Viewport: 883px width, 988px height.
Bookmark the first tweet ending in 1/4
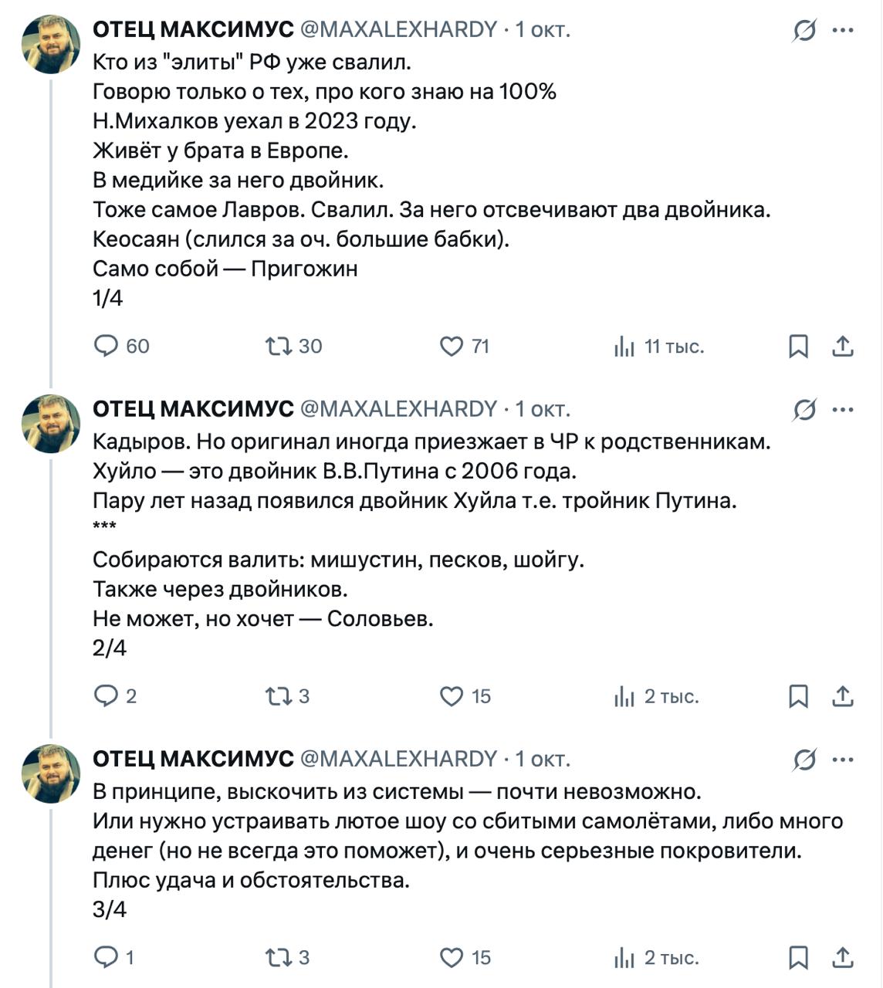point(798,347)
